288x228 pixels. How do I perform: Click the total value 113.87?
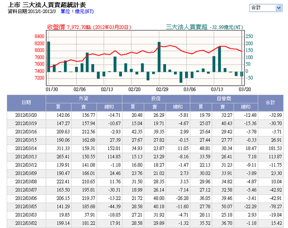275,157
